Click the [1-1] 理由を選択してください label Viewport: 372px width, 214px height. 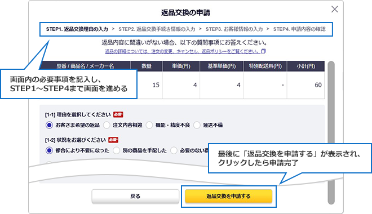click(78, 115)
